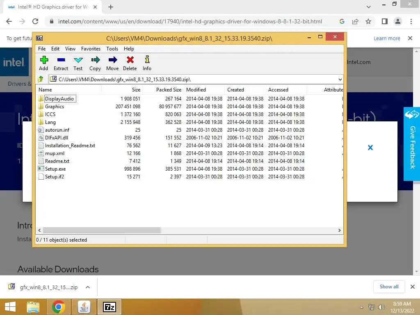Sort by the Size column header
This screenshot has width=420, height=315.
tap(122, 90)
